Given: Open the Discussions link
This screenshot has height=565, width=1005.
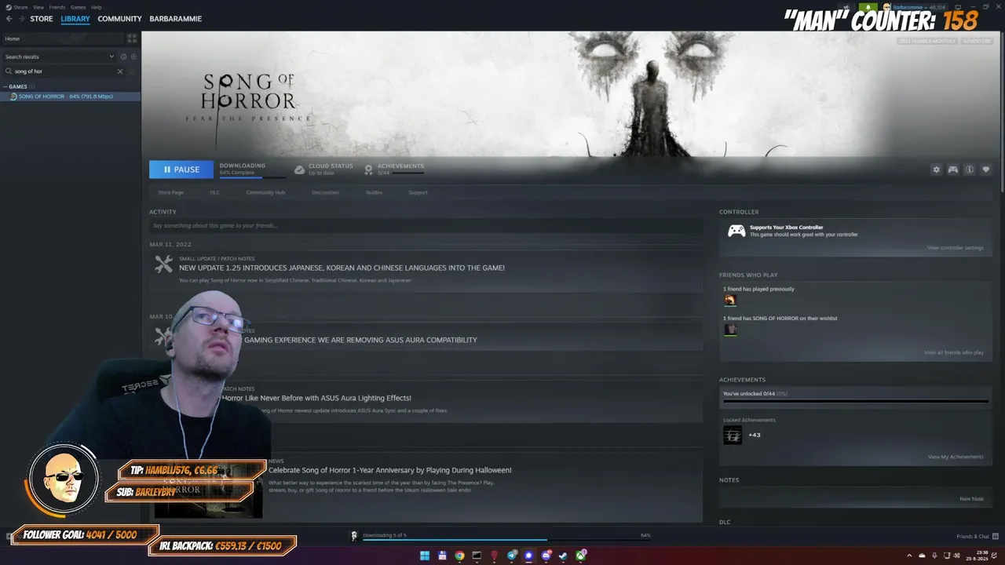Looking at the screenshot, I should (325, 192).
